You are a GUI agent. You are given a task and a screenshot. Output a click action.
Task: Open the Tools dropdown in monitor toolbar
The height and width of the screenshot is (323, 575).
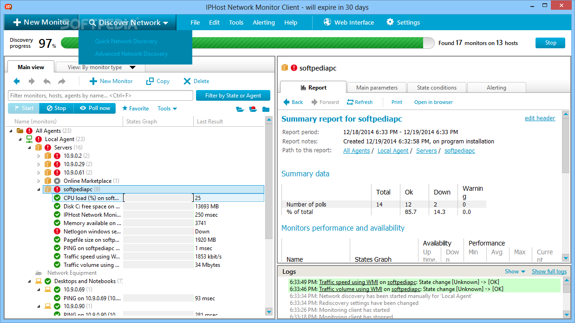point(167,108)
